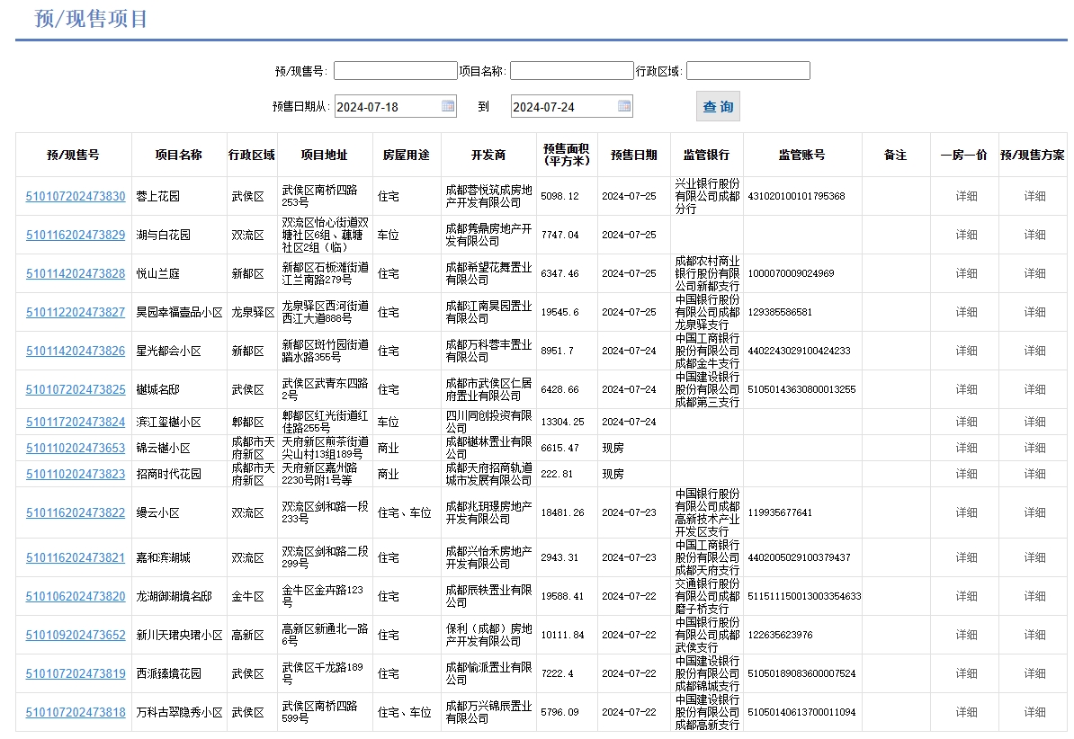
Task: View 一房一价 details for 西派臻境花园
Action: pos(966,674)
